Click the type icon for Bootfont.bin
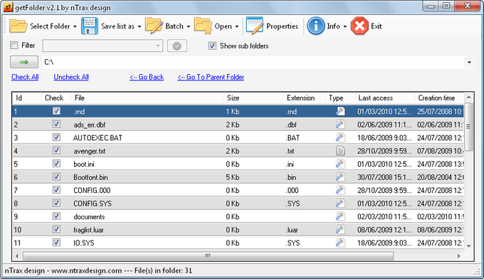The image size is (484, 279). (x=340, y=177)
